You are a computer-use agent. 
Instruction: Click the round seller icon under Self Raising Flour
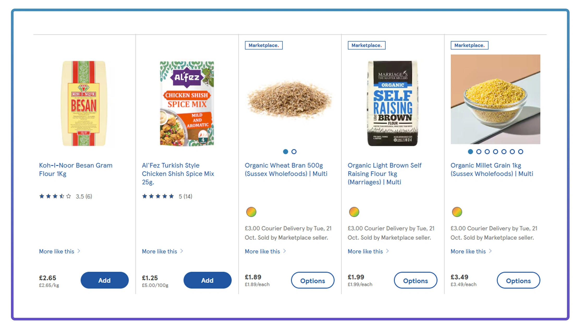[354, 212]
